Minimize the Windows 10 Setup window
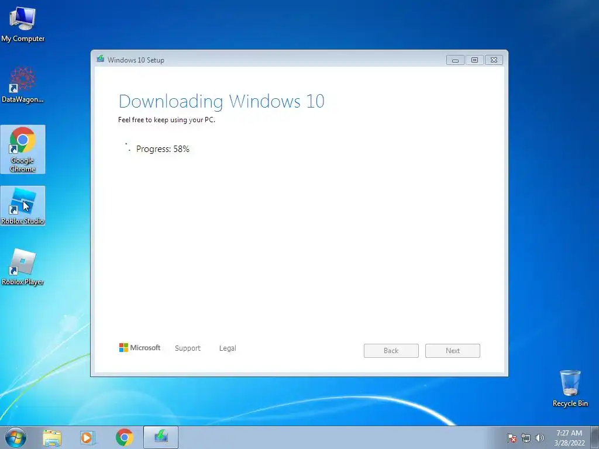 tap(455, 60)
